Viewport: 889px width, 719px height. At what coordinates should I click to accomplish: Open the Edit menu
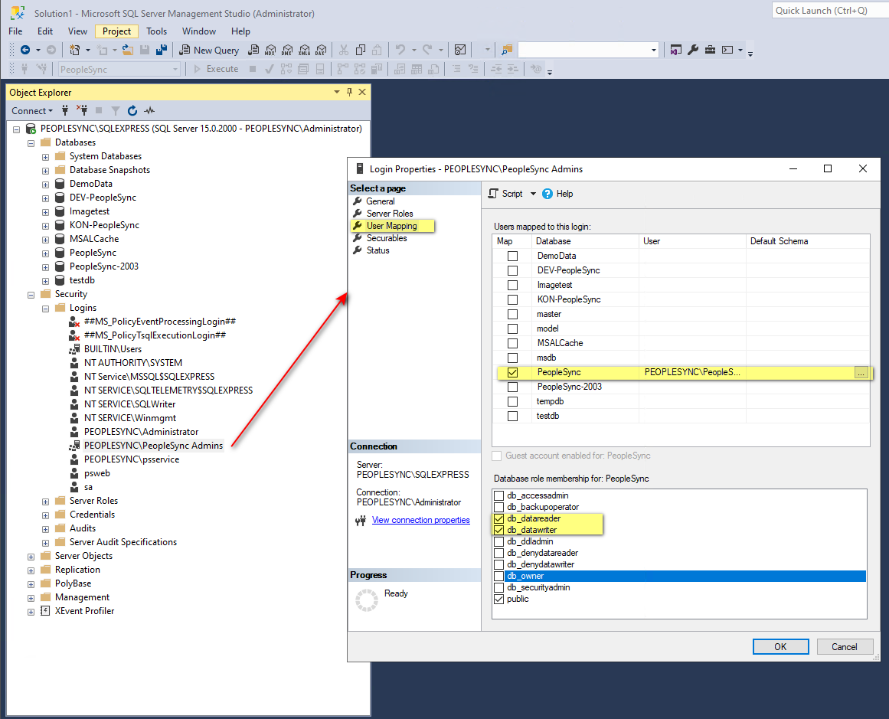44,31
